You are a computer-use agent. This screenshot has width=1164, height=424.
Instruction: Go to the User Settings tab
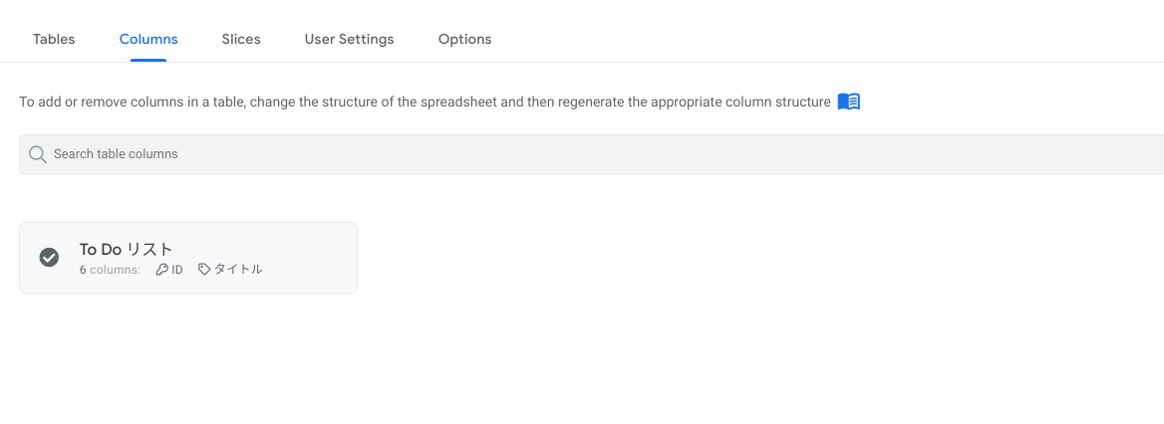coord(349,39)
